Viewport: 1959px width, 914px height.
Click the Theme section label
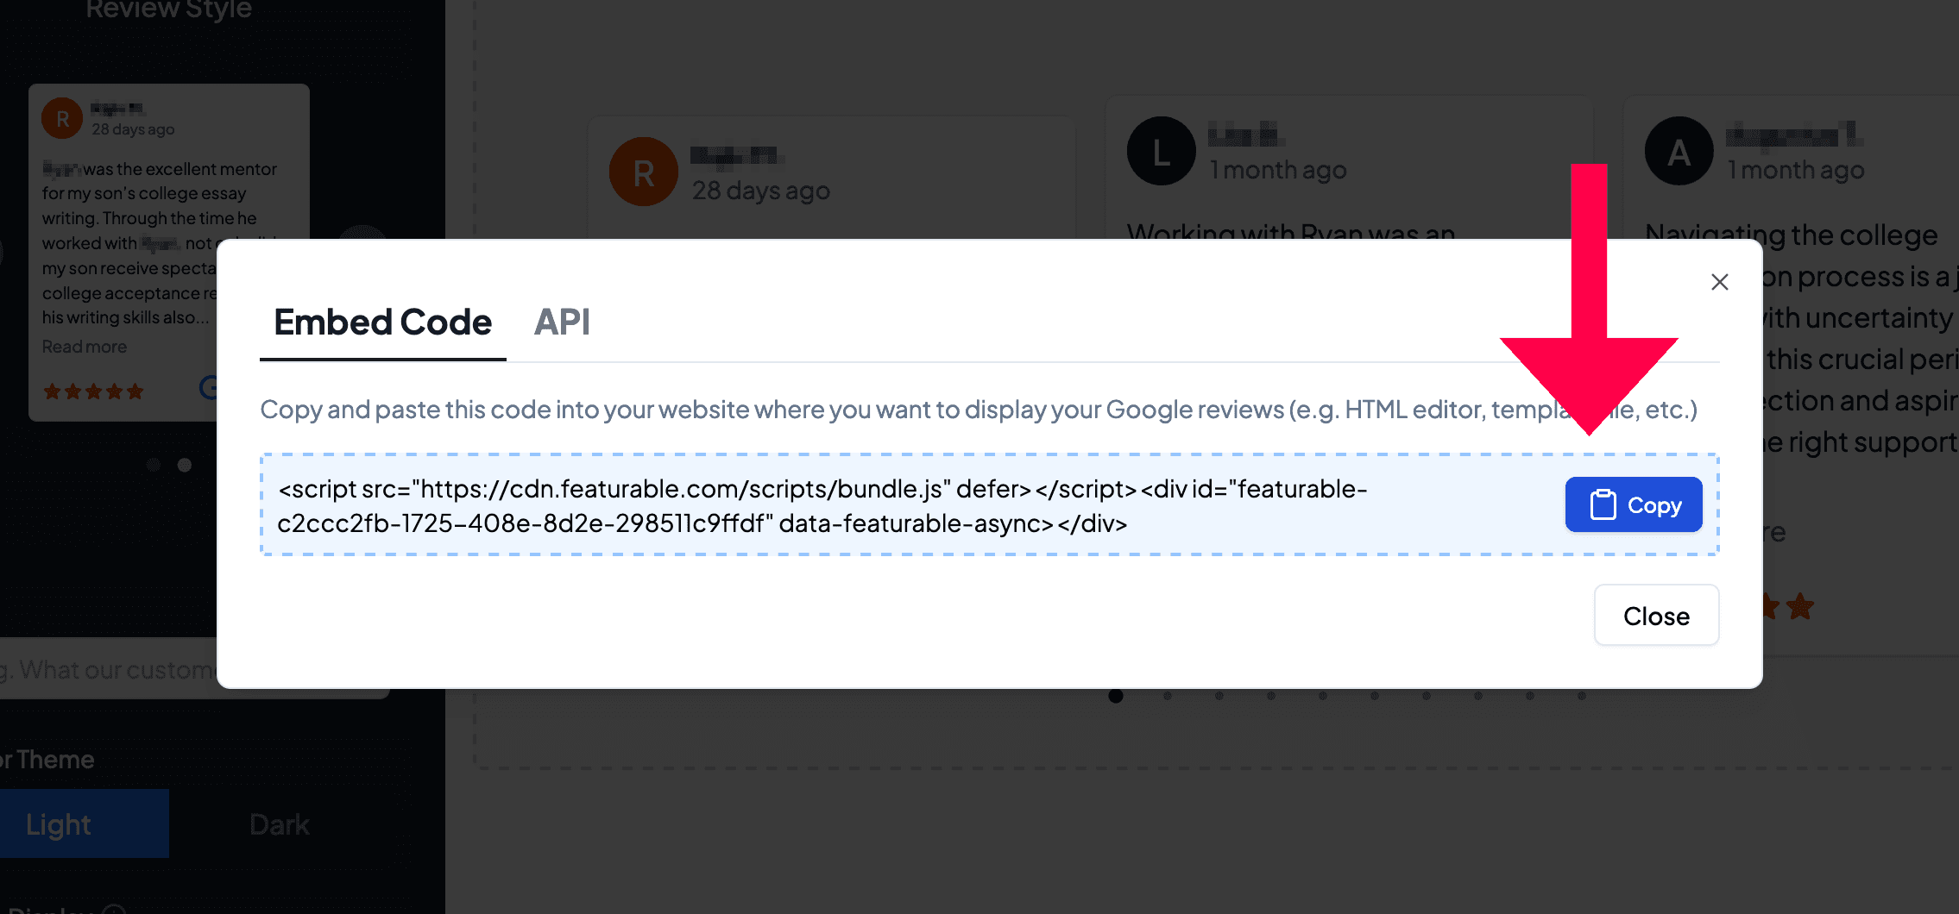pyautogui.click(x=47, y=760)
